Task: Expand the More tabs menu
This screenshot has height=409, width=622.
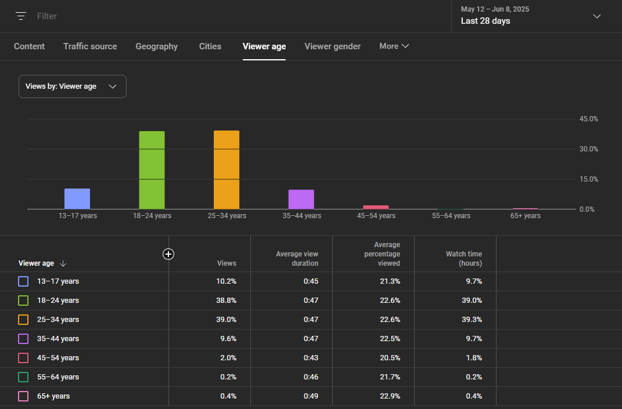Action: (x=394, y=46)
